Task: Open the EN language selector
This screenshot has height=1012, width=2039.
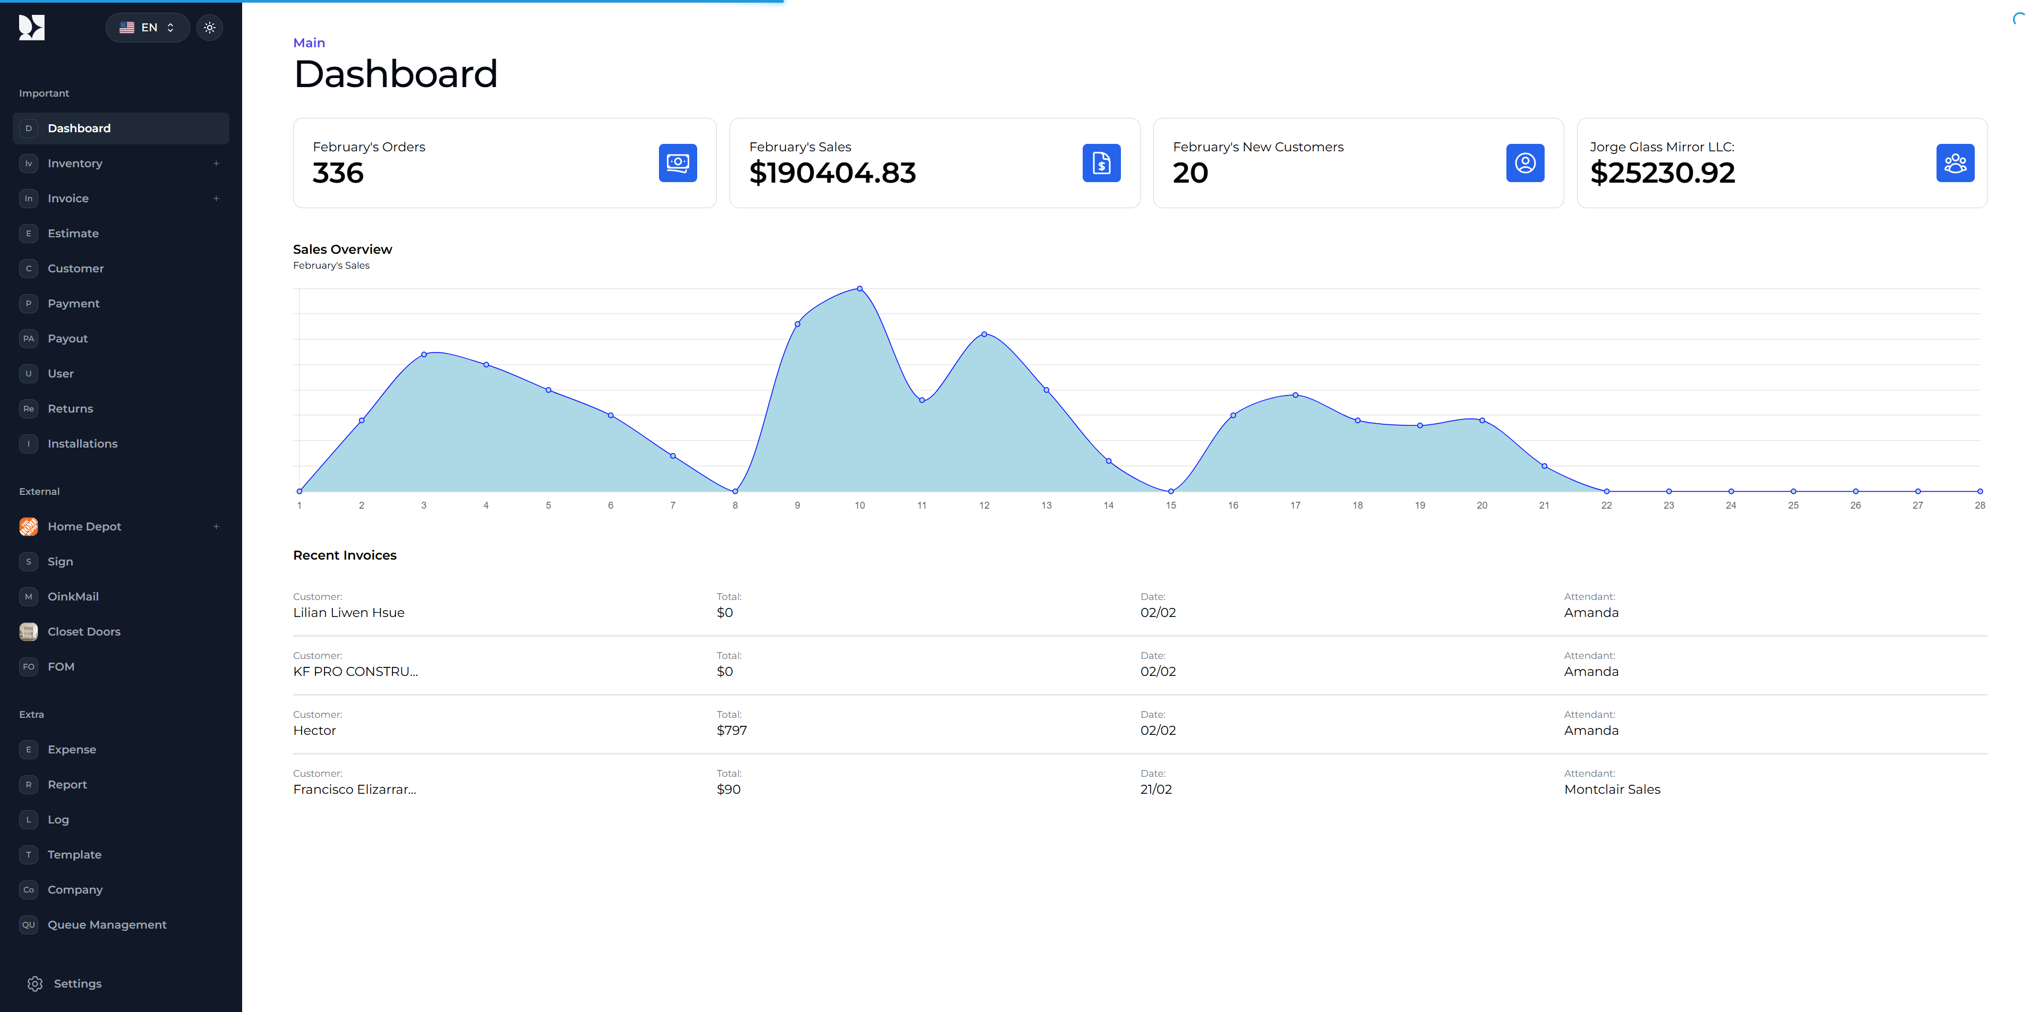Action: click(x=147, y=28)
